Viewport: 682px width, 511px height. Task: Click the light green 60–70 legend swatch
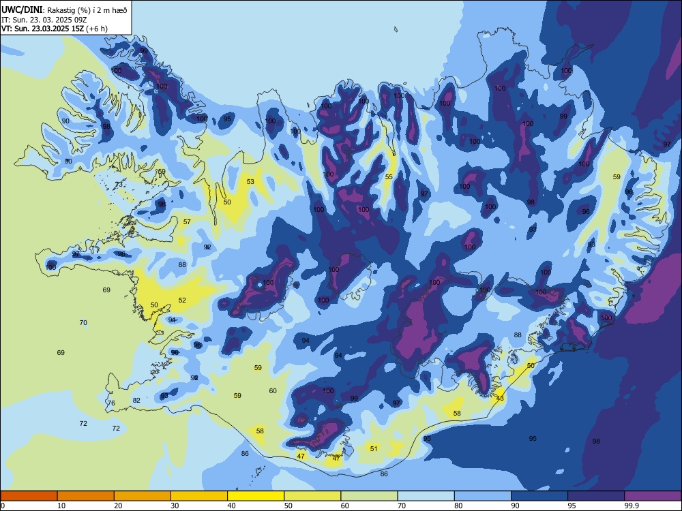pyautogui.click(x=369, y=496)
